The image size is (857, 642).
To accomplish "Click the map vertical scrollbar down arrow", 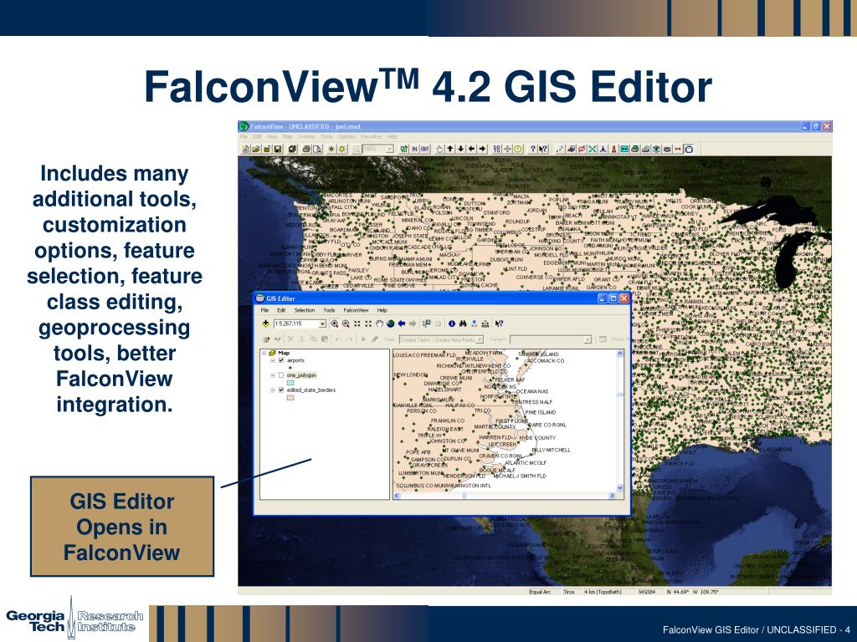I will point(620,488).
